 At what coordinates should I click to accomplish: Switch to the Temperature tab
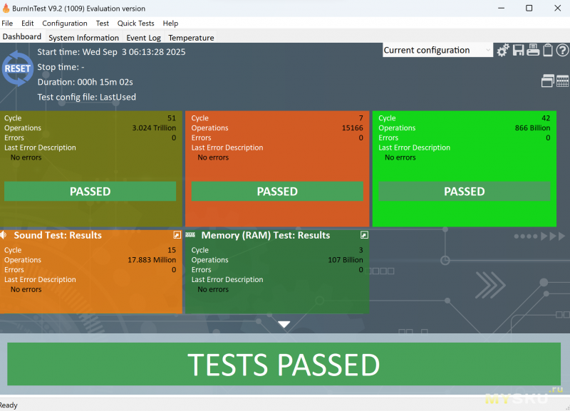pos(191,38)
